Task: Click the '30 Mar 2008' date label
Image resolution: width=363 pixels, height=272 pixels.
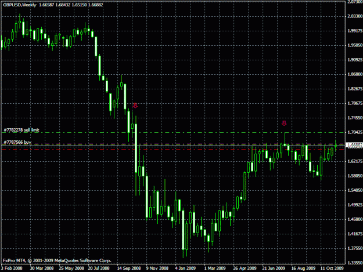Action: (42, 269)
